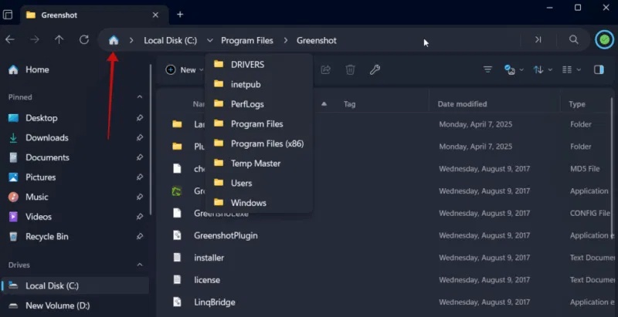
Task: Click the pin icon beside Documents
Action: click(x=140, y=157)
